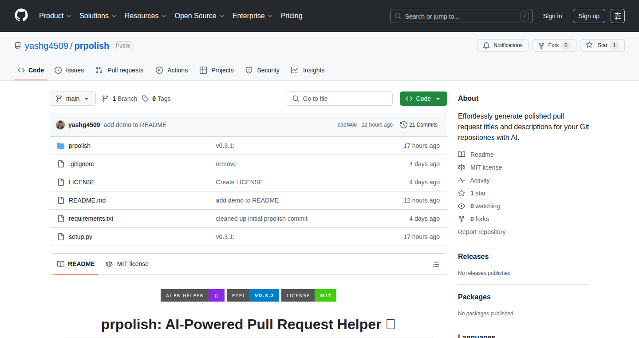Star the prpolish repository
The width and height of the screenshot is (639, 338).
602,45
